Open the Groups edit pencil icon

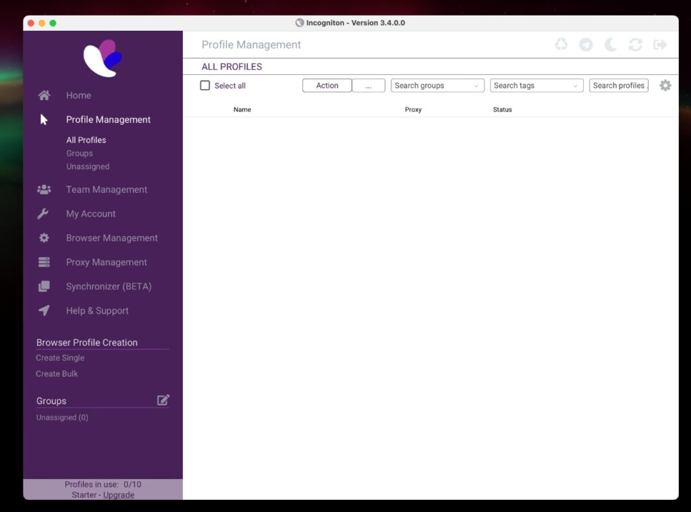[x=163, y=399]
